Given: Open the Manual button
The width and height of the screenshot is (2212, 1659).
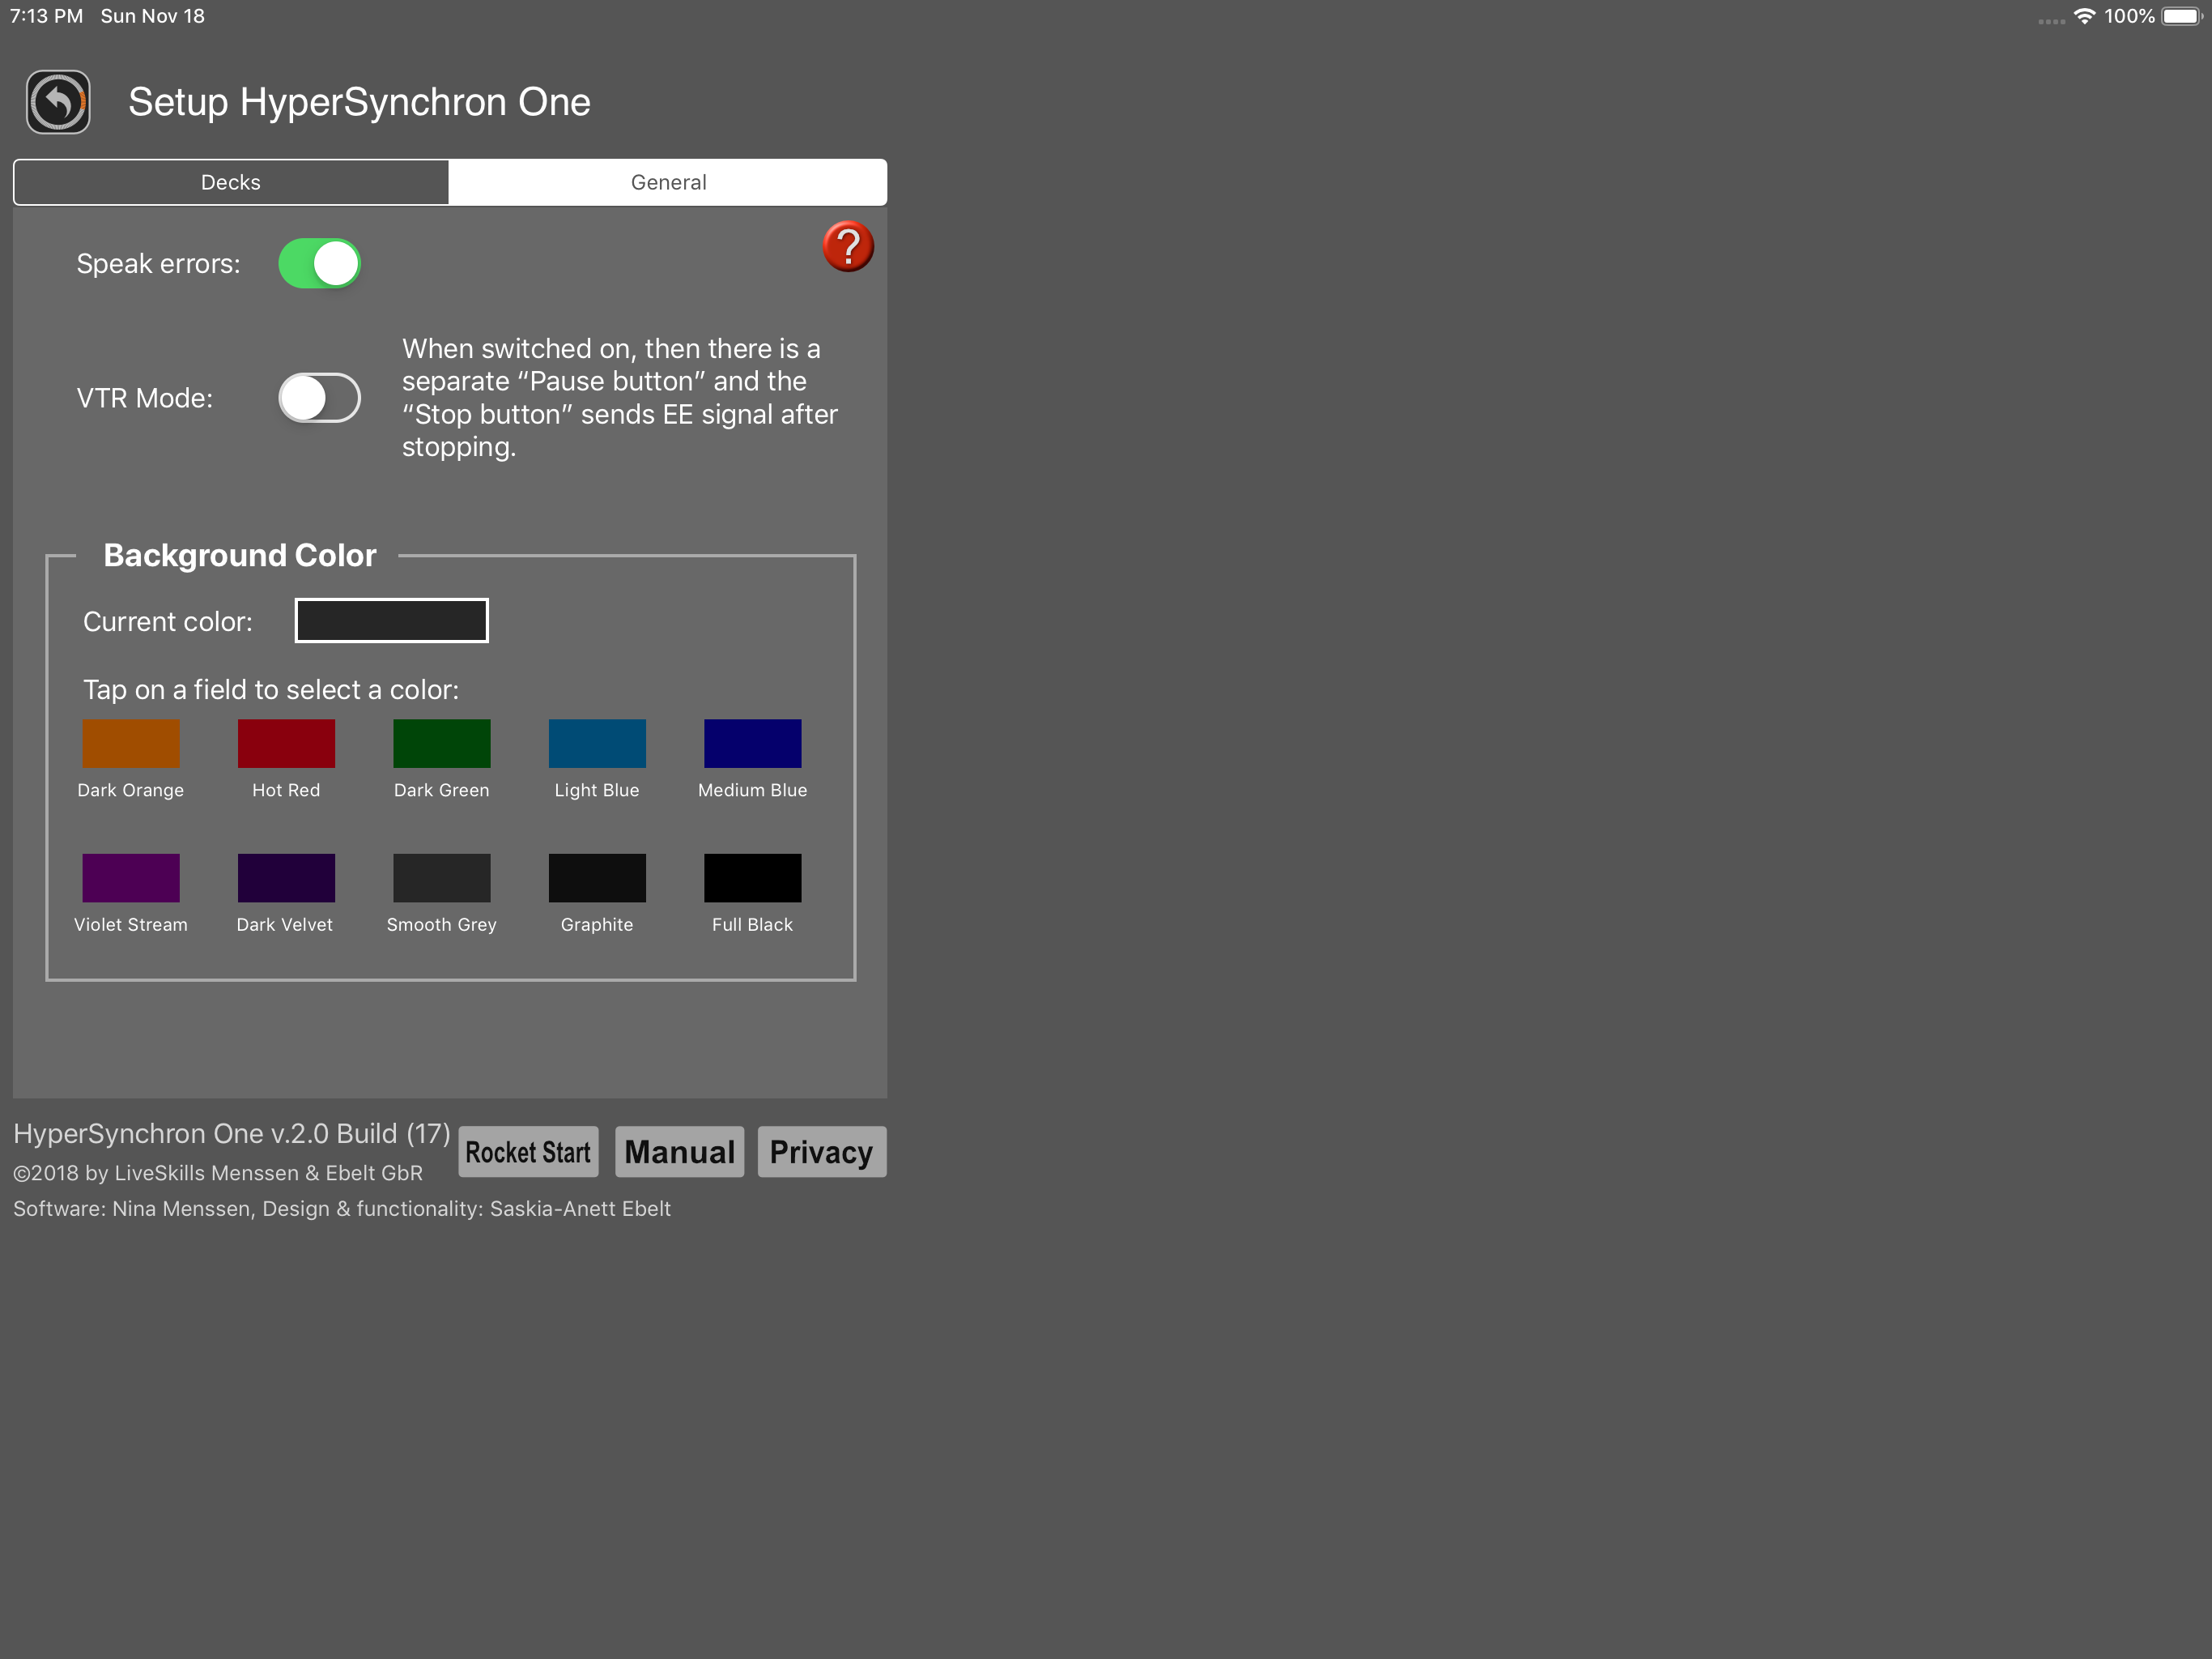Looking at the screenshot, I should pos(679,1152).
